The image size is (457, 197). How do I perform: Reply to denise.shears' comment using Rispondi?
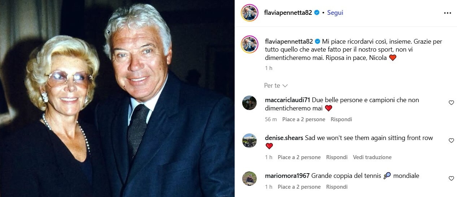(x=337, y=157)
